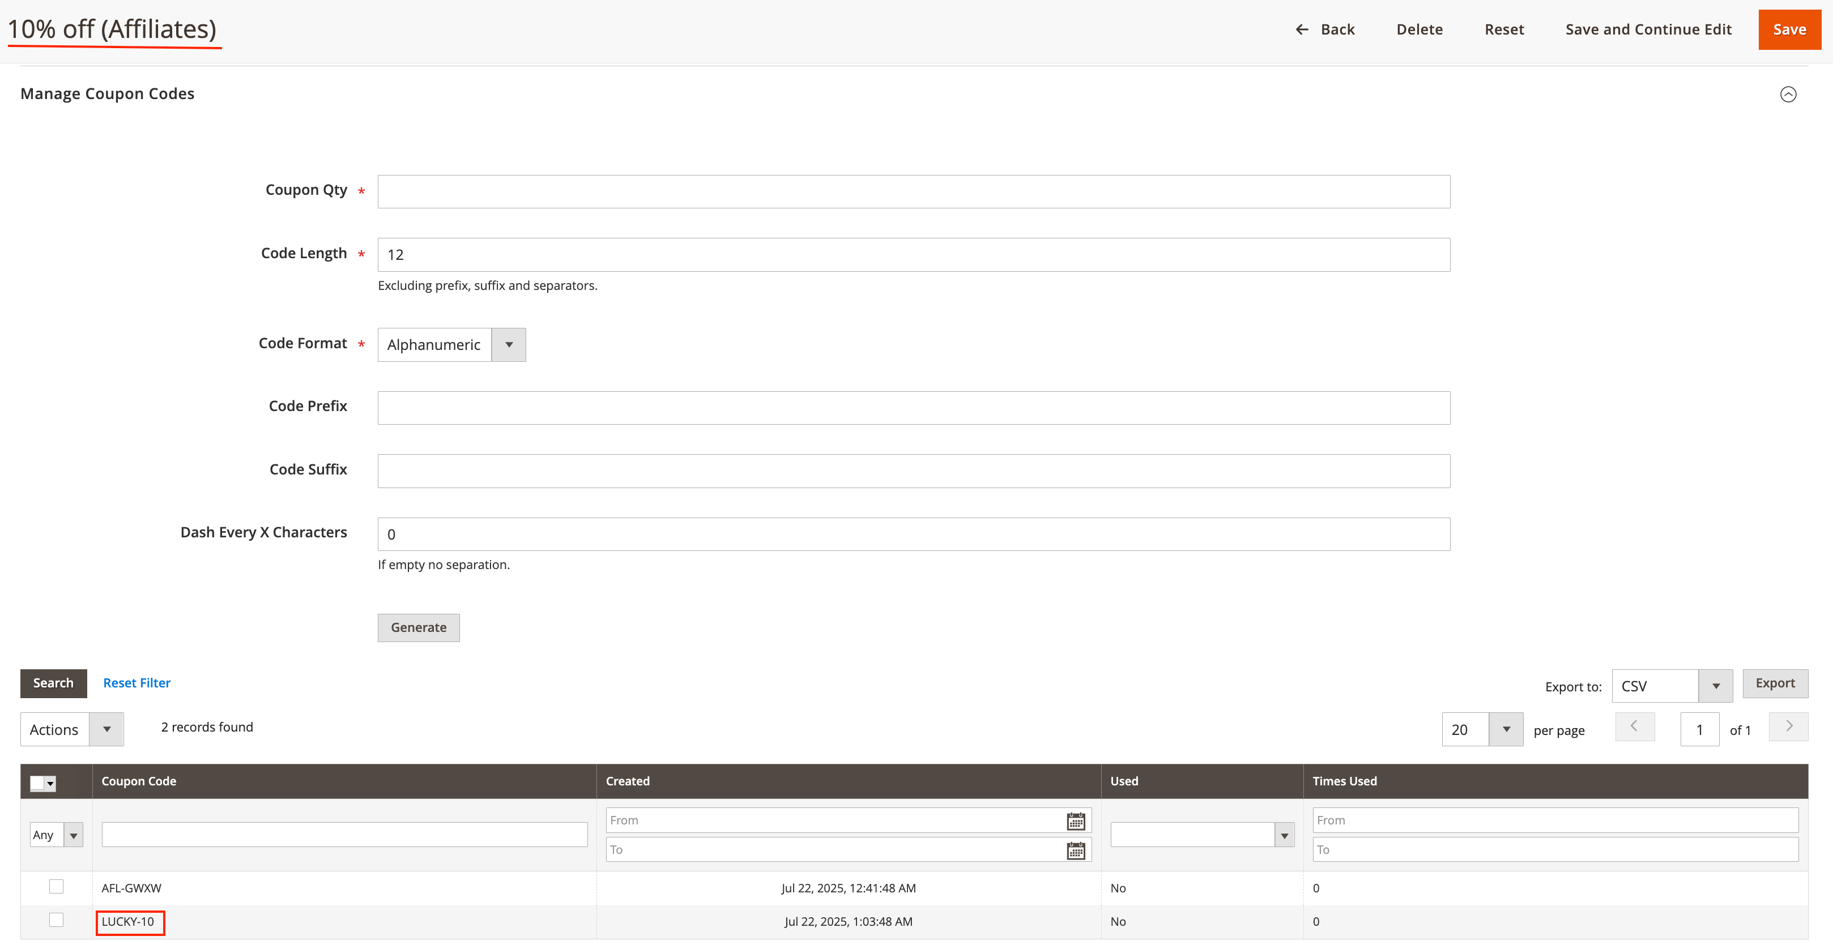The image size is (1833, 949).
Task: Click the Generate button
Action: point(419,627)
